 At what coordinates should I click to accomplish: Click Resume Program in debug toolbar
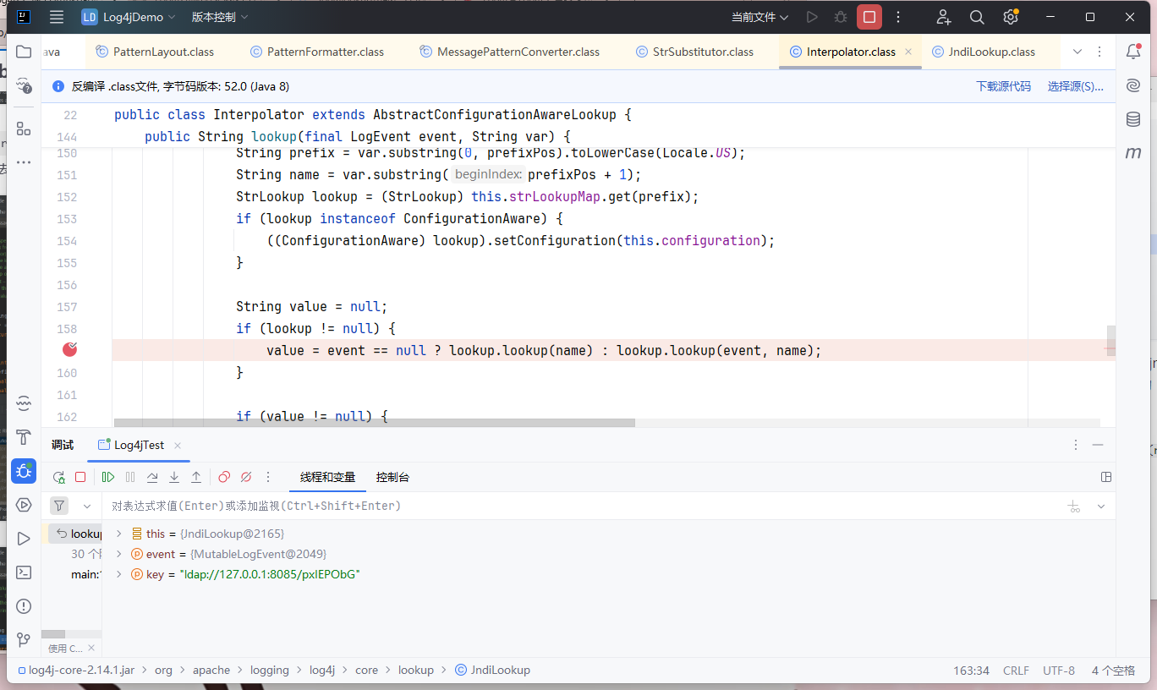[x=108, y=477]
